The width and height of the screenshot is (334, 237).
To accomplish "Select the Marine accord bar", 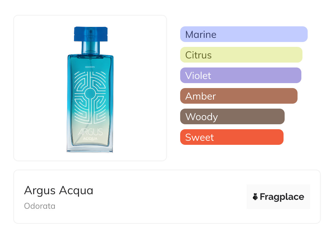I will (x=244, y=34).
